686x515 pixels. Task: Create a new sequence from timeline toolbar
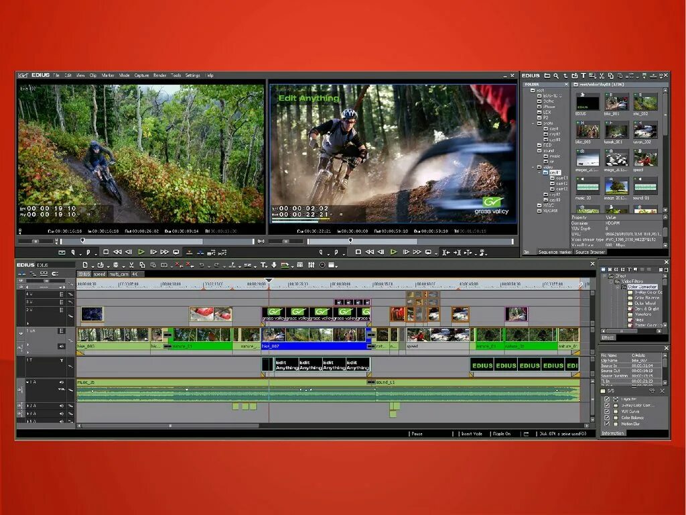click(x=85, y=265)
